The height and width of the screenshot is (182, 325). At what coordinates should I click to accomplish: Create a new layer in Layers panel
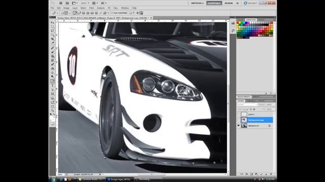click(x=266, y=174)
